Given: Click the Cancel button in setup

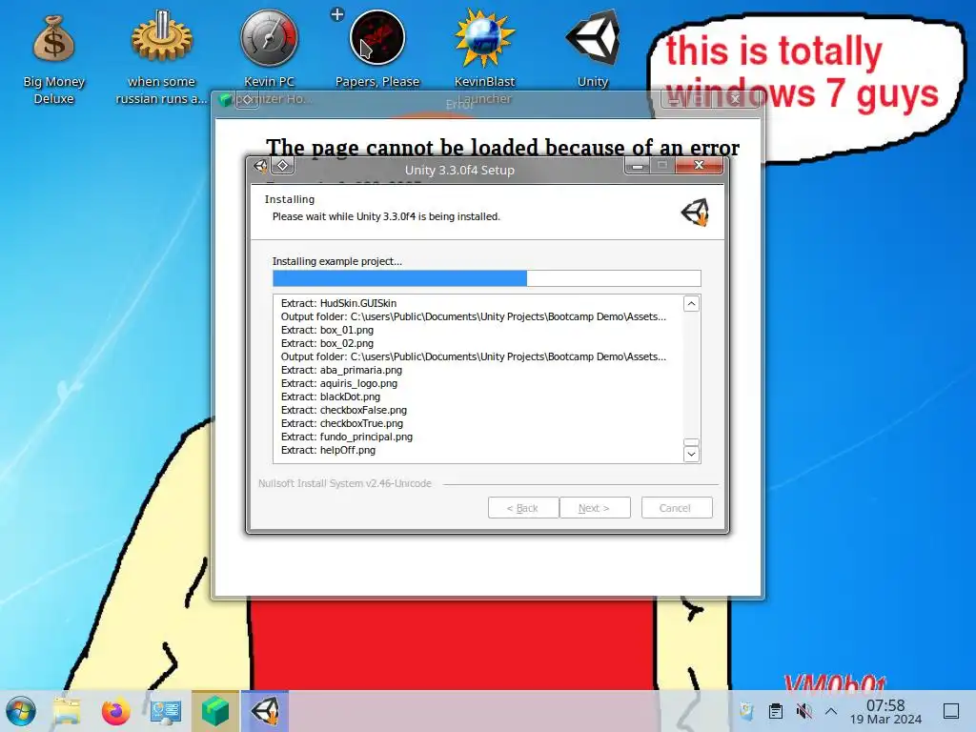Looking at the screenshot, I should click(x=676, y=508).
